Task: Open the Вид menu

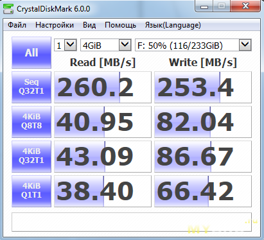Action: point(89,25)
